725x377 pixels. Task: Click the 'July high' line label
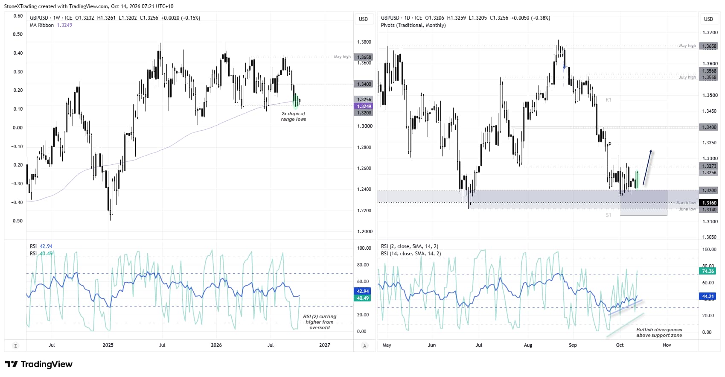pos(687,77)
